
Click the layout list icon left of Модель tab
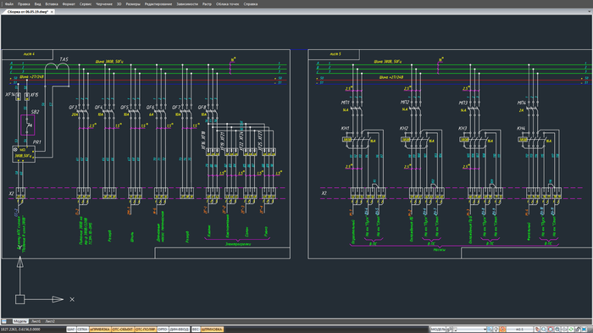click(4, 321)
